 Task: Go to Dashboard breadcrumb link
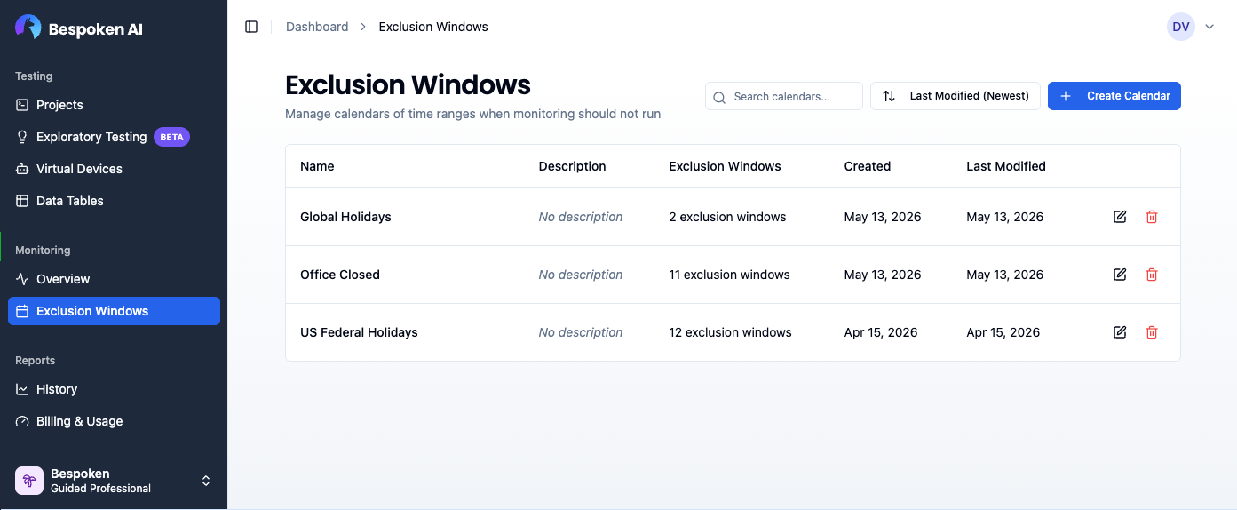(317, 27)
